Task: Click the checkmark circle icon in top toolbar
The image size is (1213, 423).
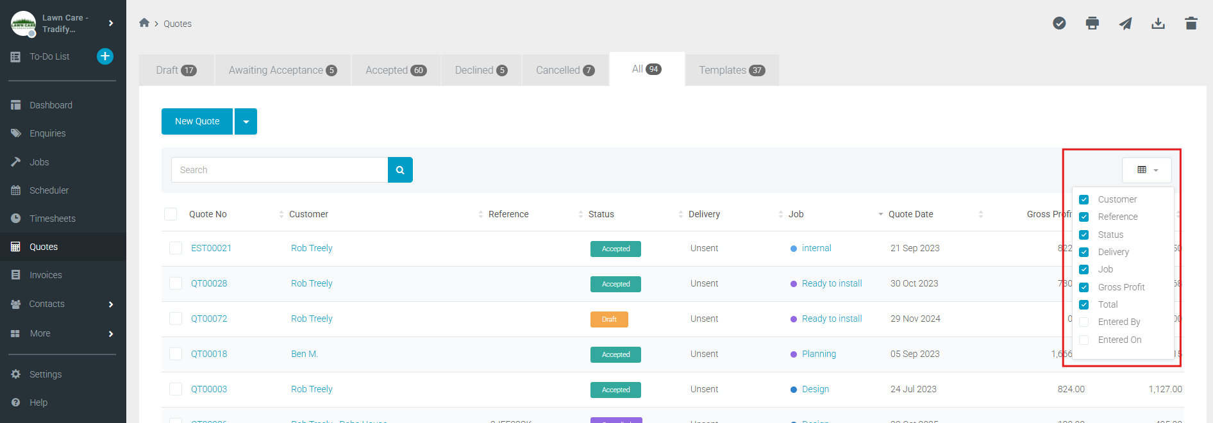Action: (x=1059, y=24)
